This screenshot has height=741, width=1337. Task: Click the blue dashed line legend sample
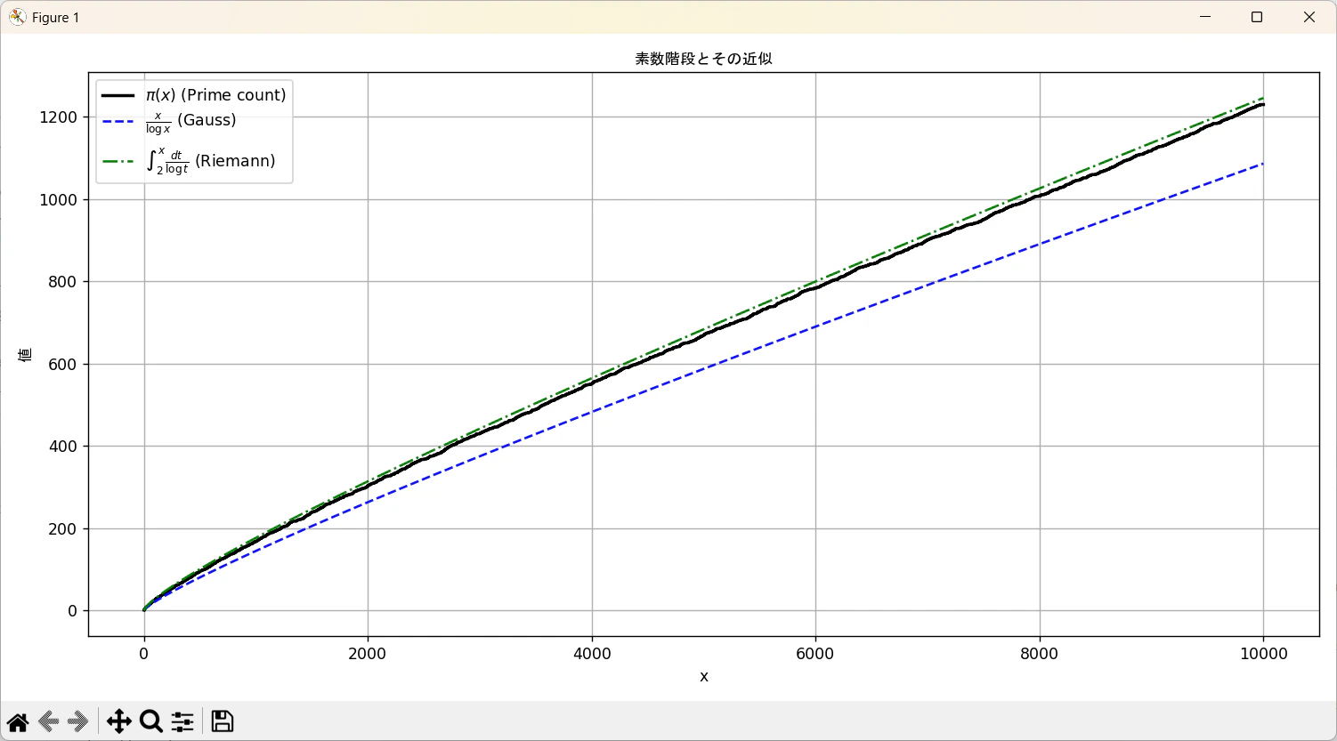click(x=118, y=121)
